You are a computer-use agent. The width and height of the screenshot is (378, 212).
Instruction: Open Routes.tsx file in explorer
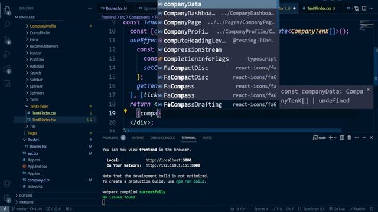38,147
